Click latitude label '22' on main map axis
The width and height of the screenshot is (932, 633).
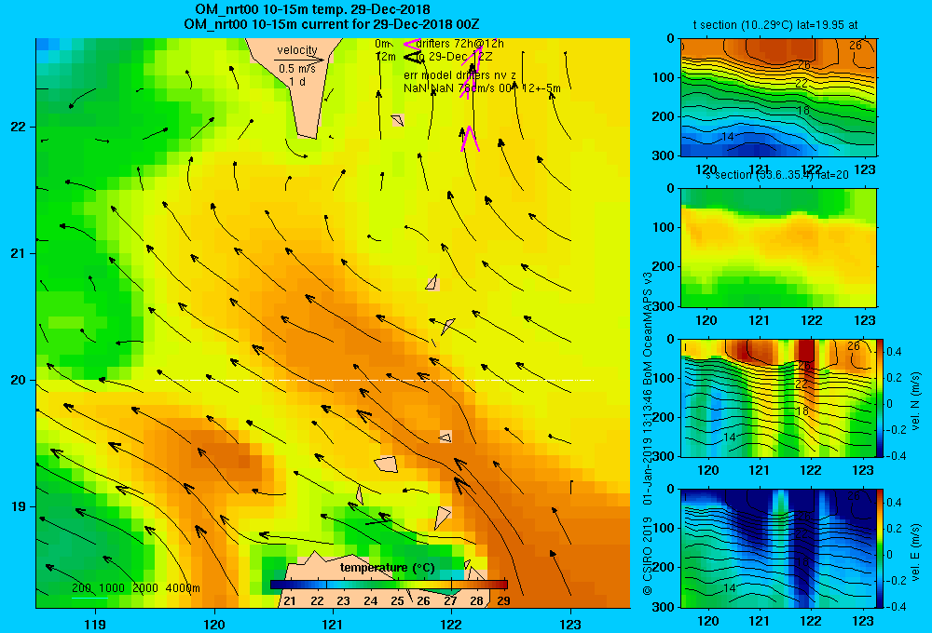tap(19, 127)
